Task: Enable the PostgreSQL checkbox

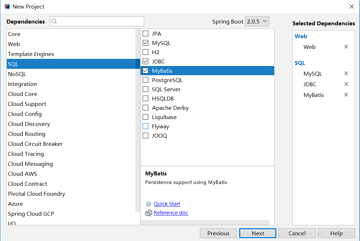Action: coord(146,80)
